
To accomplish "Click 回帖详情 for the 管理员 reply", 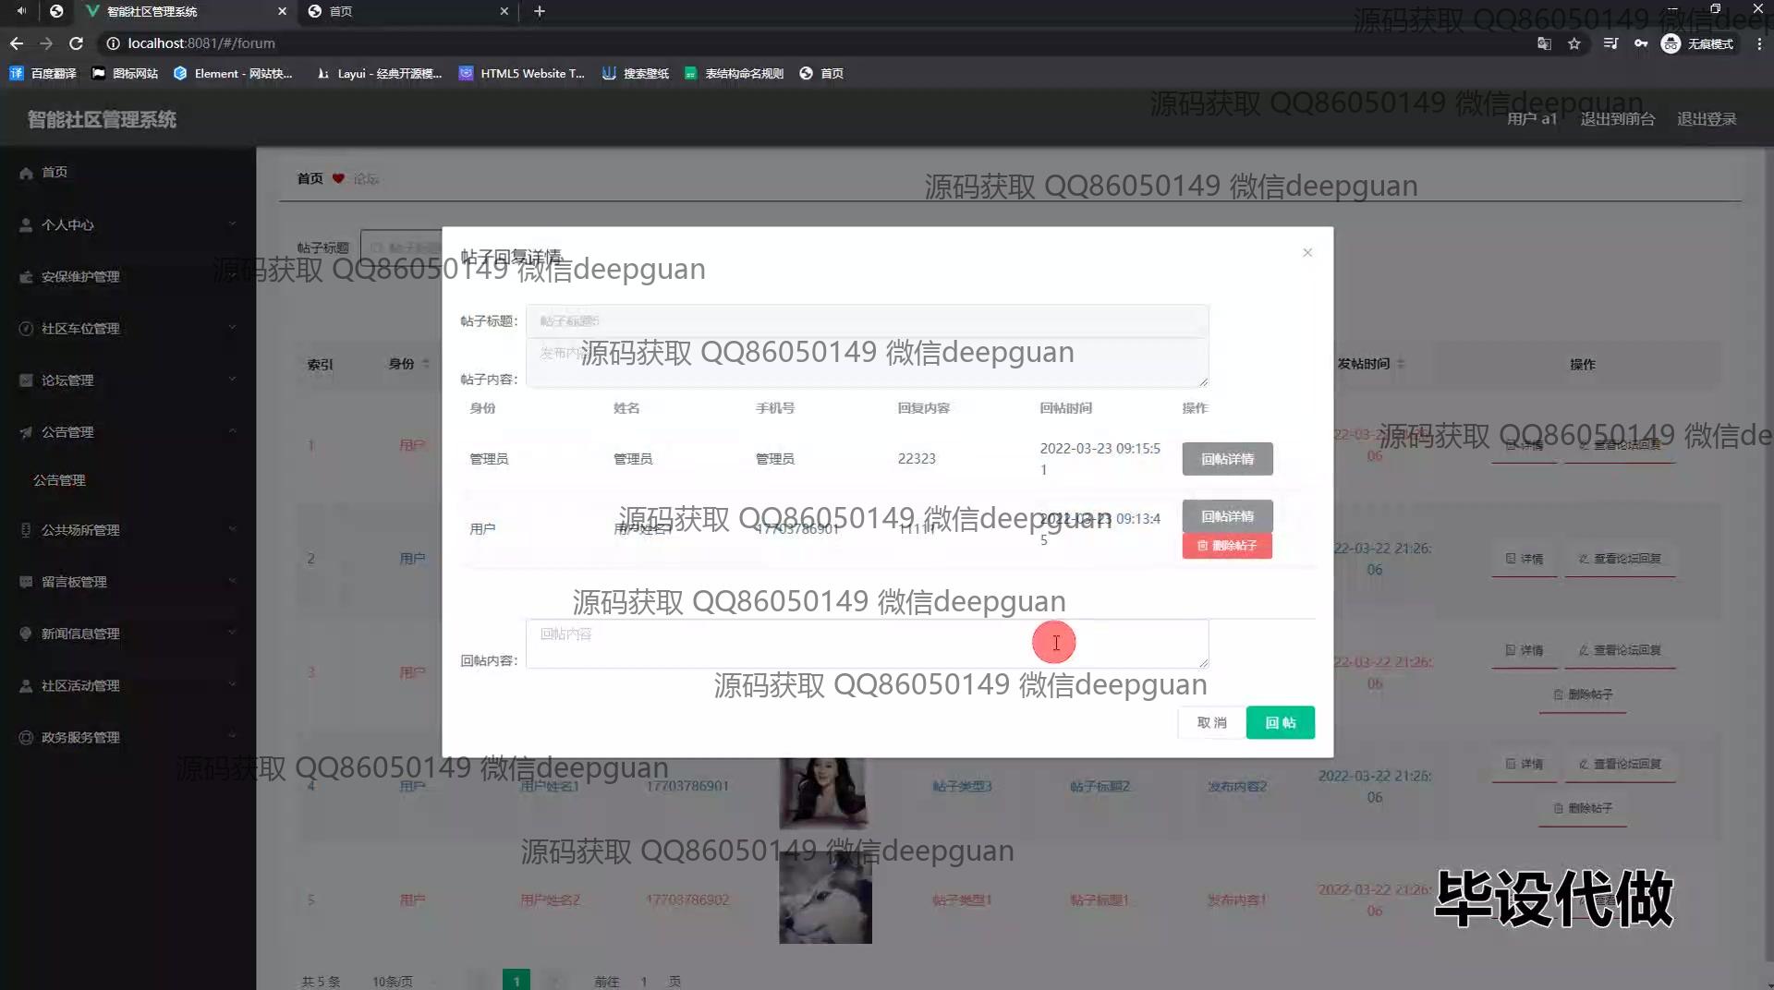I will (1227, 459).
